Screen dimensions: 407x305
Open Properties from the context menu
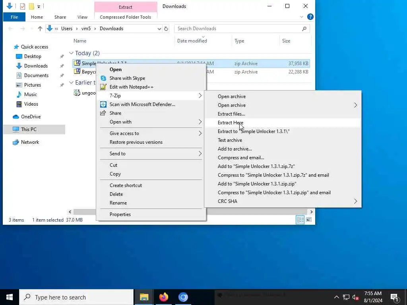(x=151, y=214)
